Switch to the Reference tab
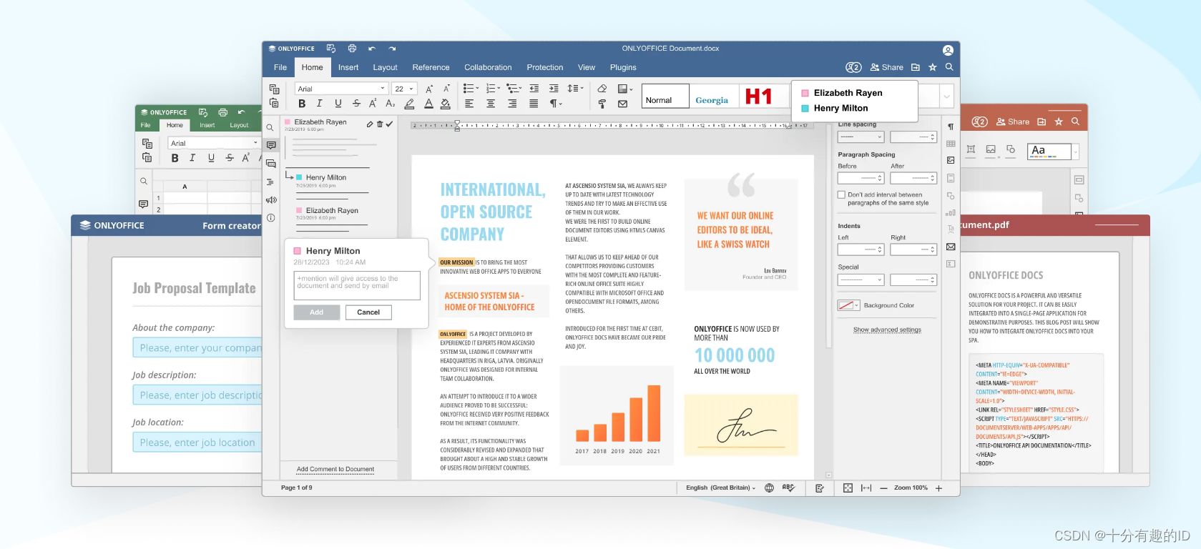 (x=431, y=67)
